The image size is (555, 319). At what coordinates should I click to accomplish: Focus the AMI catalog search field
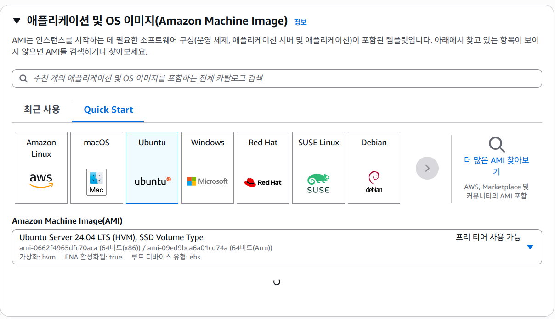tap(277, 78)
